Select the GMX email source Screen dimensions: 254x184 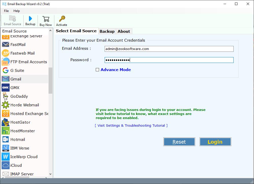tap(15, 88)
